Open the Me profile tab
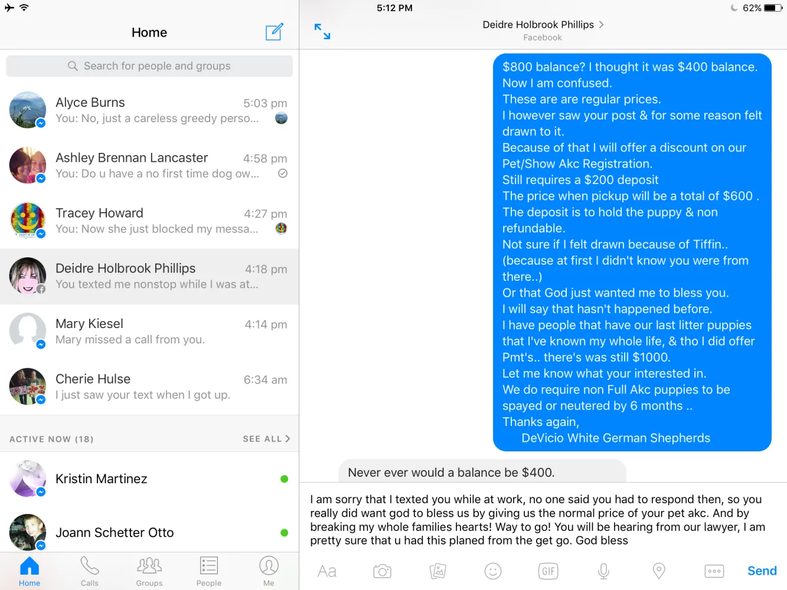Viewport: 787px width, 590px height. click(x=269, y=571)
